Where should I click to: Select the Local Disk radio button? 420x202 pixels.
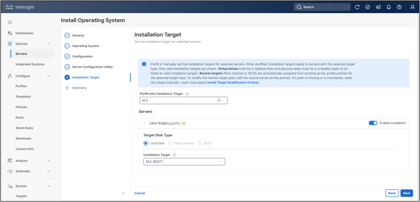[x=145, y=143]
